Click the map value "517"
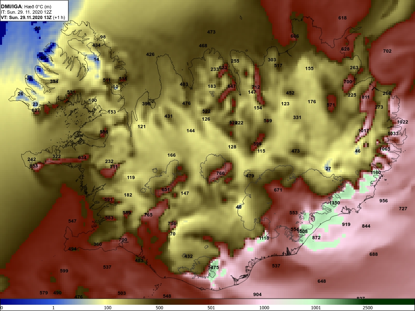 pos(278,66)
